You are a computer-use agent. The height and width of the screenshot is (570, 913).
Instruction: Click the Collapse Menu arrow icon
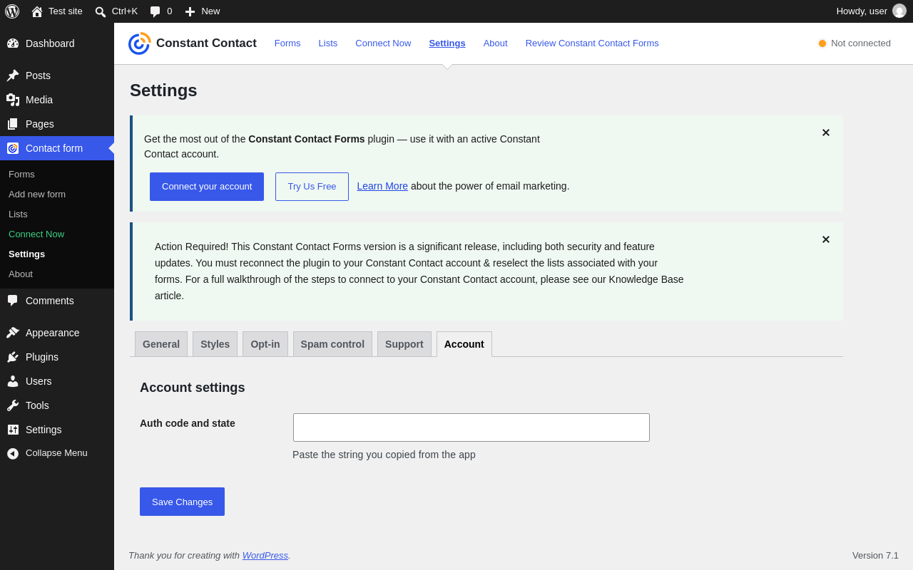(x=13, y=453)
